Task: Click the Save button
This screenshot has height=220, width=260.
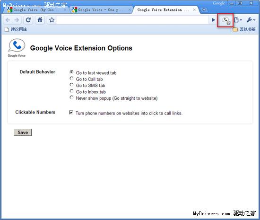Action: [23, 132]
